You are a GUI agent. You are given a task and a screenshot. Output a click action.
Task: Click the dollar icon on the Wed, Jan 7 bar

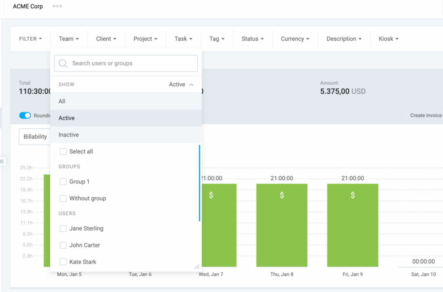[x=211, y=195]
